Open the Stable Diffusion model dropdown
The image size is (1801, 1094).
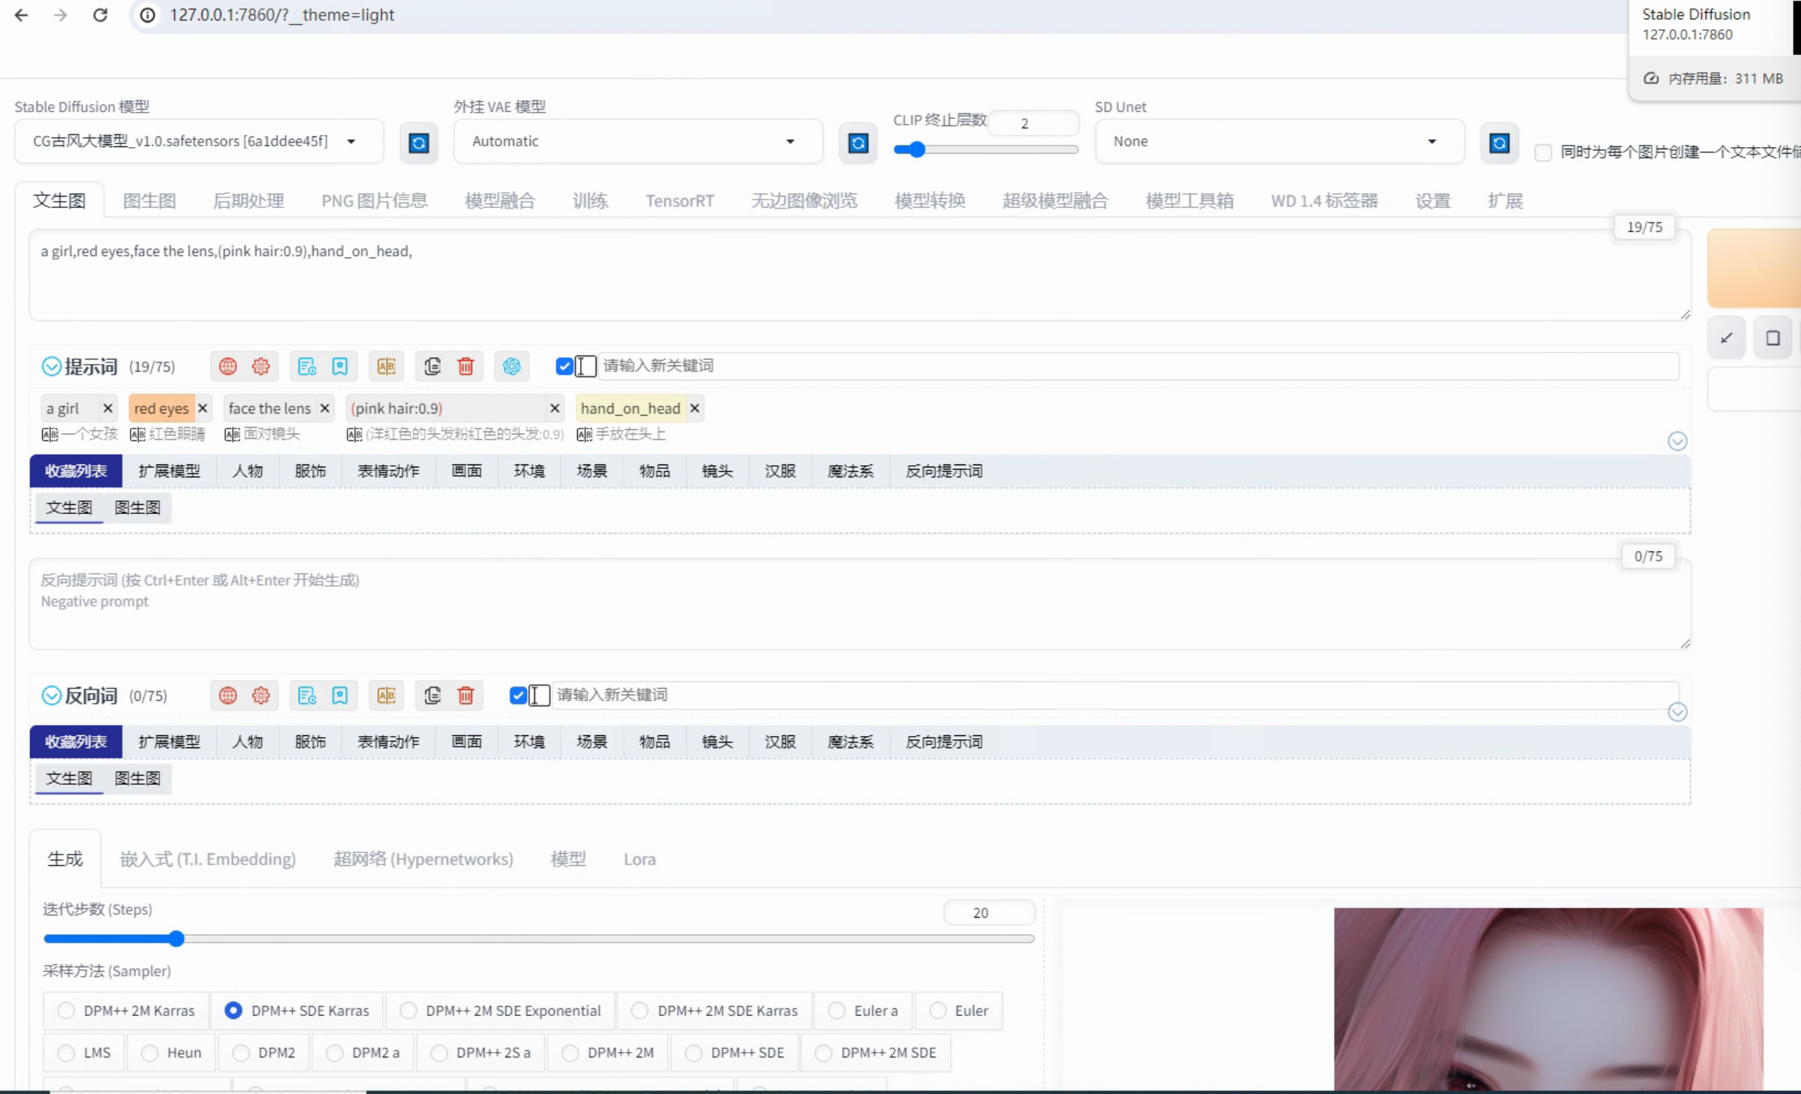(x=199, y=141)
